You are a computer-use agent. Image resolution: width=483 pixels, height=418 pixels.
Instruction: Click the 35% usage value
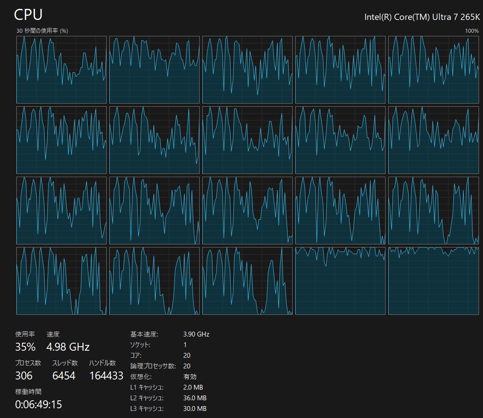pos(25,347)
